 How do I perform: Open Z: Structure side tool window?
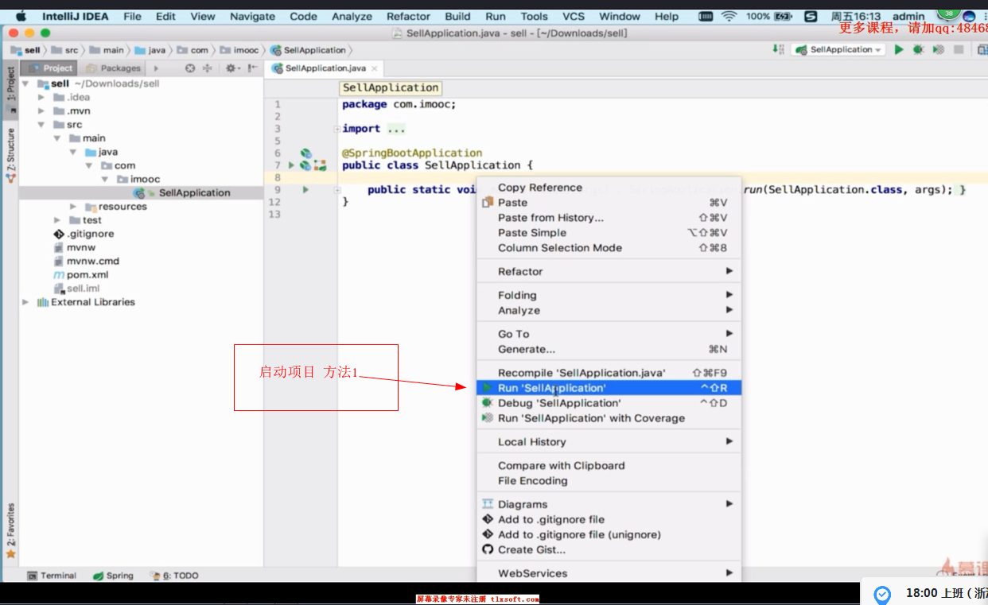(10, 156)
